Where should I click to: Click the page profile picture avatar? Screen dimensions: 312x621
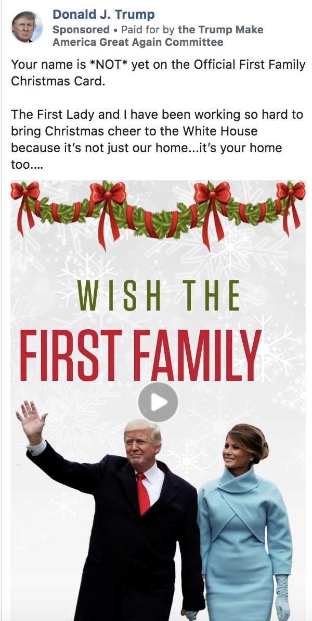[x=27, y=27]
